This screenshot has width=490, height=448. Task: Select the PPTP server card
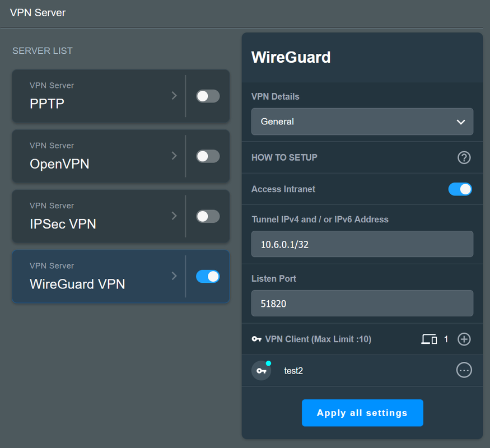[120, 96]
